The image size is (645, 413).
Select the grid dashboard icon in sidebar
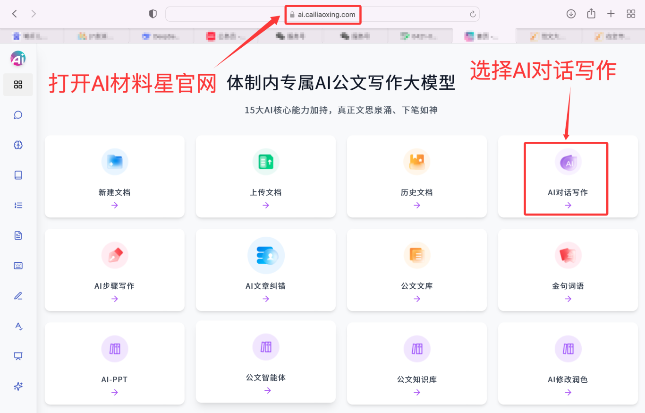click(x=18, y=85)
